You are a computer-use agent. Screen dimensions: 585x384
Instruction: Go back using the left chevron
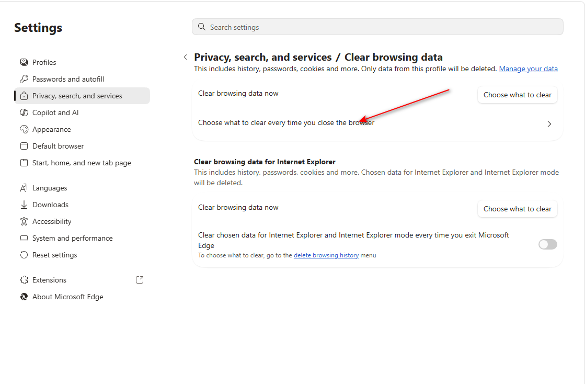point(186,57)
